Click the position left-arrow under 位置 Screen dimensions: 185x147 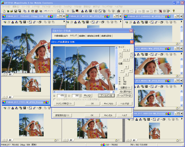(122, 71)
